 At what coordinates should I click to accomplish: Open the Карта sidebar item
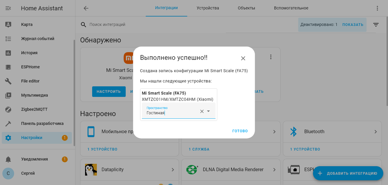click(x=37, y=25)
